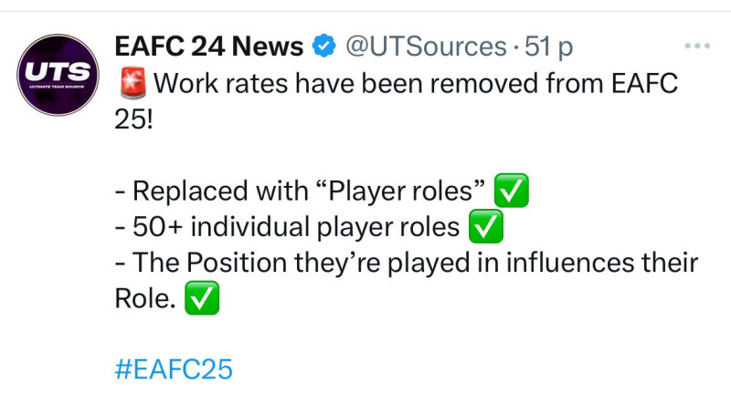The height and width of the screenshot is (393, 731).
Task: Click the "EAFC" word ending first line
Action: click(x=644, y=84)
